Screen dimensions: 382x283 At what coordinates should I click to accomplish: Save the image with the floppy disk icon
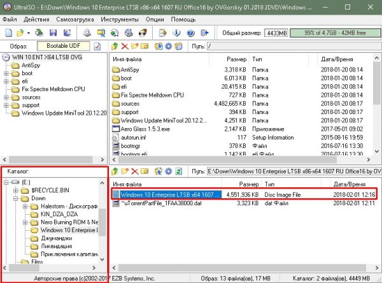53,33
